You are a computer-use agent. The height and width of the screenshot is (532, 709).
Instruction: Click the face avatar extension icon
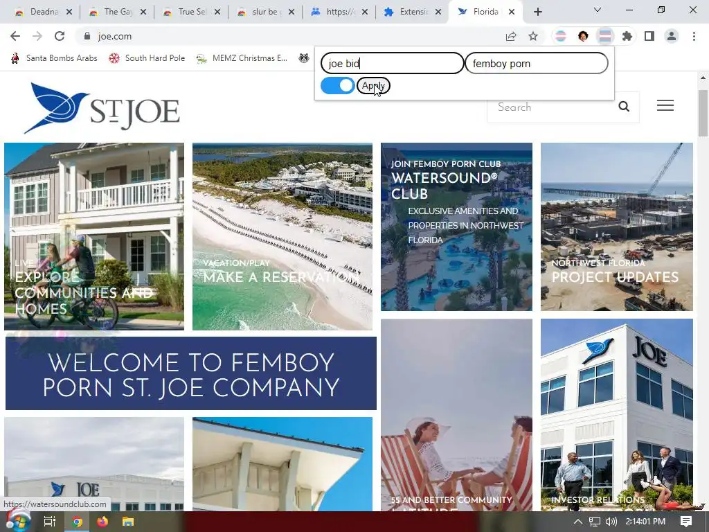[583, 36]
